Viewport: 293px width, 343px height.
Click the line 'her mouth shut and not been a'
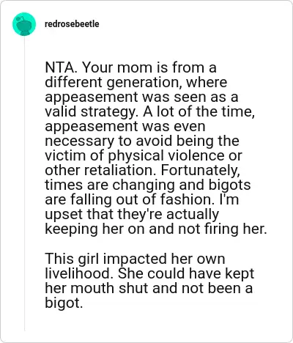click(x=149, y=288)
